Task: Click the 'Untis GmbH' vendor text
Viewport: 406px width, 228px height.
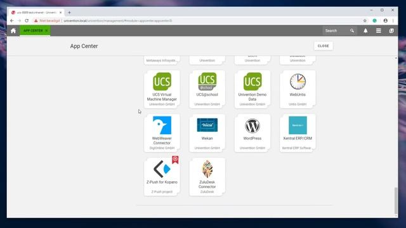Action: tap(298, 104)
